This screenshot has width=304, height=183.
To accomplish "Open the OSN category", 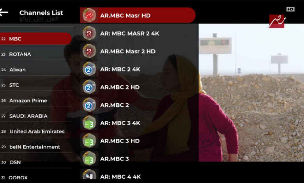I will [36, 162].
